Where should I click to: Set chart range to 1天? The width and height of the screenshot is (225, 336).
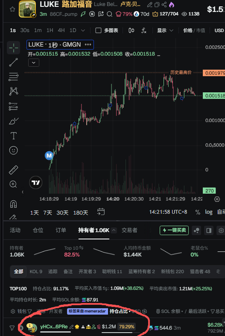point(35,212)
